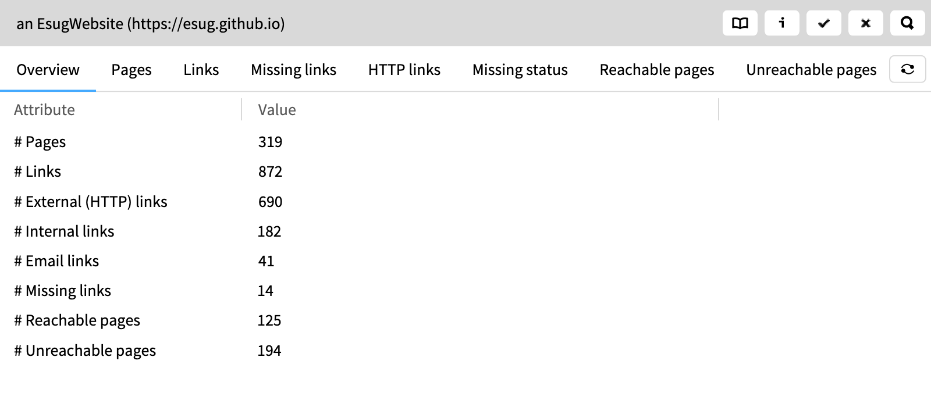Refresh the view with circular arrows icon
The height and width of the screenshot is (407, 931).
click(x=907, y=69)
